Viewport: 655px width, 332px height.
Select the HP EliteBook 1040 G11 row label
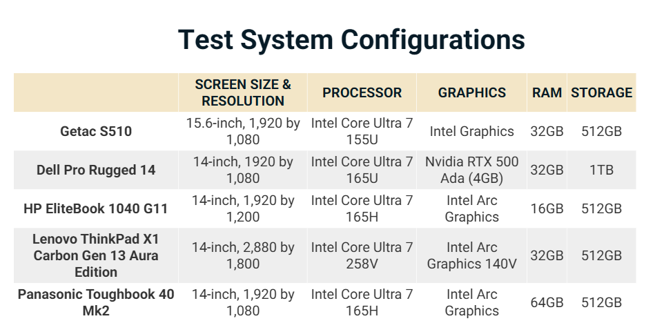96,208
